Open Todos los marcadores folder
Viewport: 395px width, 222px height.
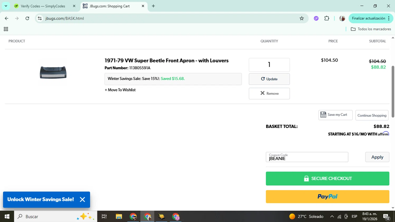(371, 29)
